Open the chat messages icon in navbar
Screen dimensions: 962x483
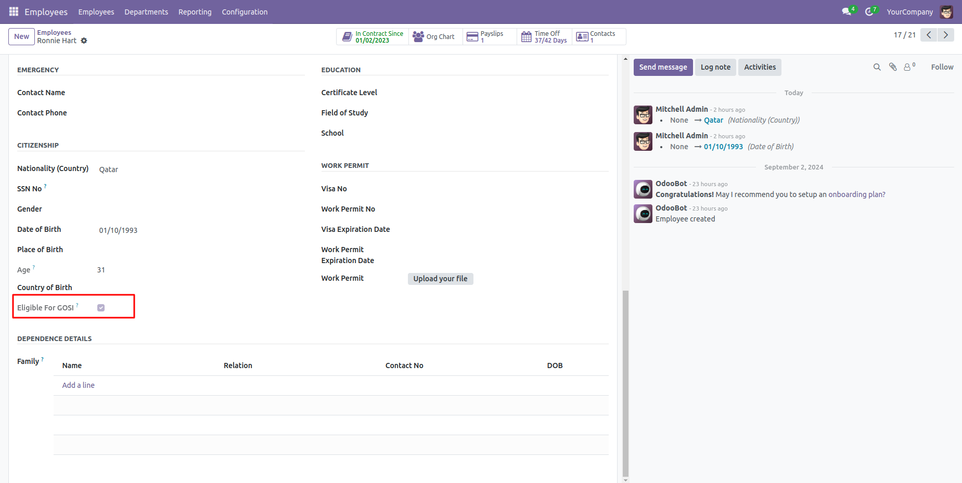[x=846, y=11]
